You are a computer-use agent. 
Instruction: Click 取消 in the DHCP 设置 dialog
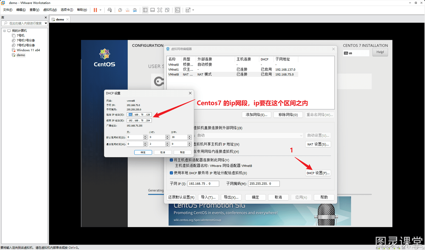tap(163, 152)
